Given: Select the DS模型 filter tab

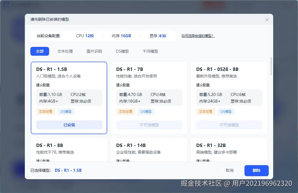Looking at the screenshot, I should 122,51.
